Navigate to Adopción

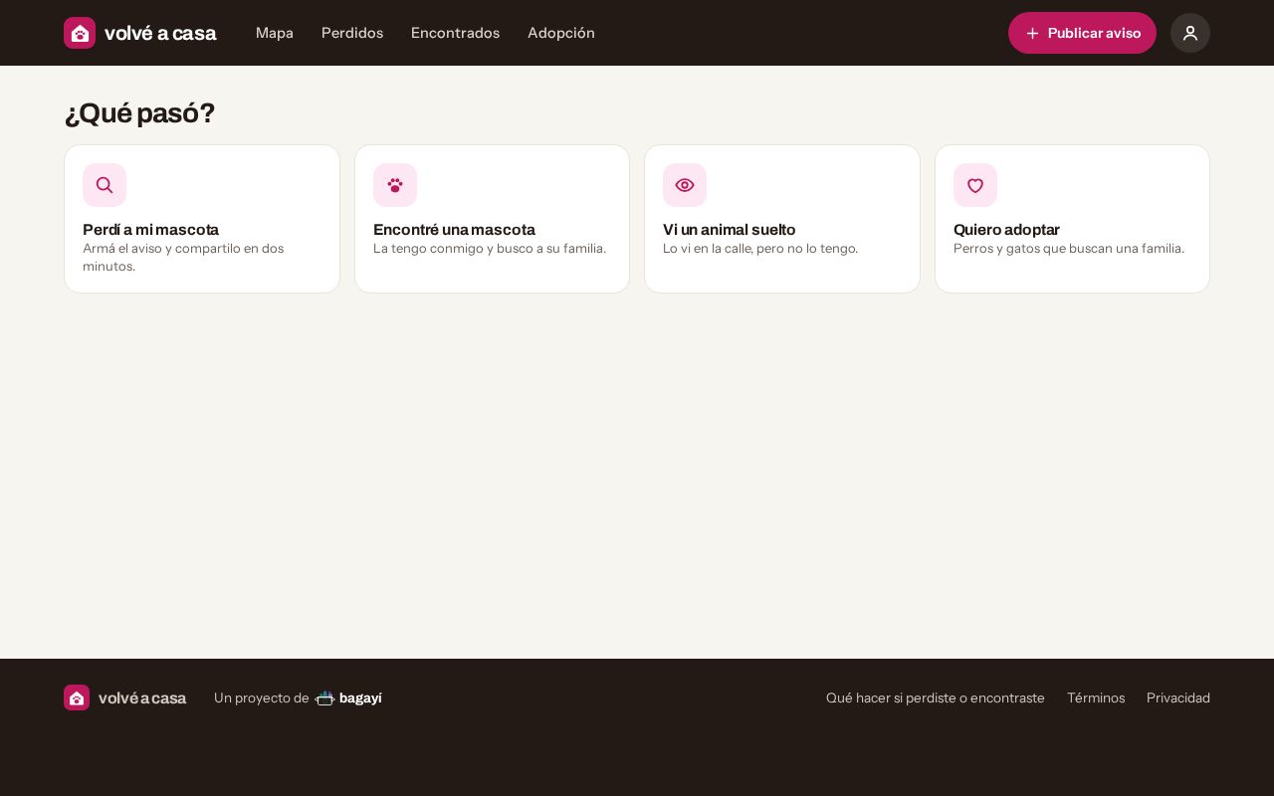pos(561,33)
